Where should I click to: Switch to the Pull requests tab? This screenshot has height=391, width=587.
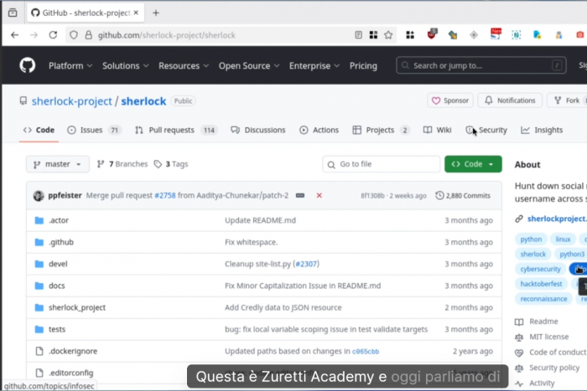pos(176,130)
